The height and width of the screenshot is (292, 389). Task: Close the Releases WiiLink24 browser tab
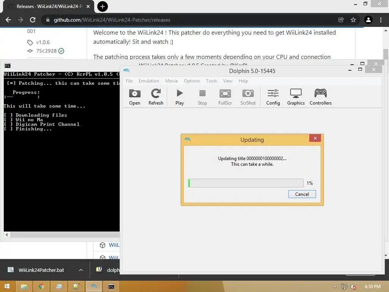tap(88, 6)
